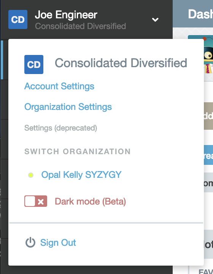Viewport: 213px width, 274px height.
Task: Click the Sign Out link
Action: pyautogui.click(x=58, y=243)
